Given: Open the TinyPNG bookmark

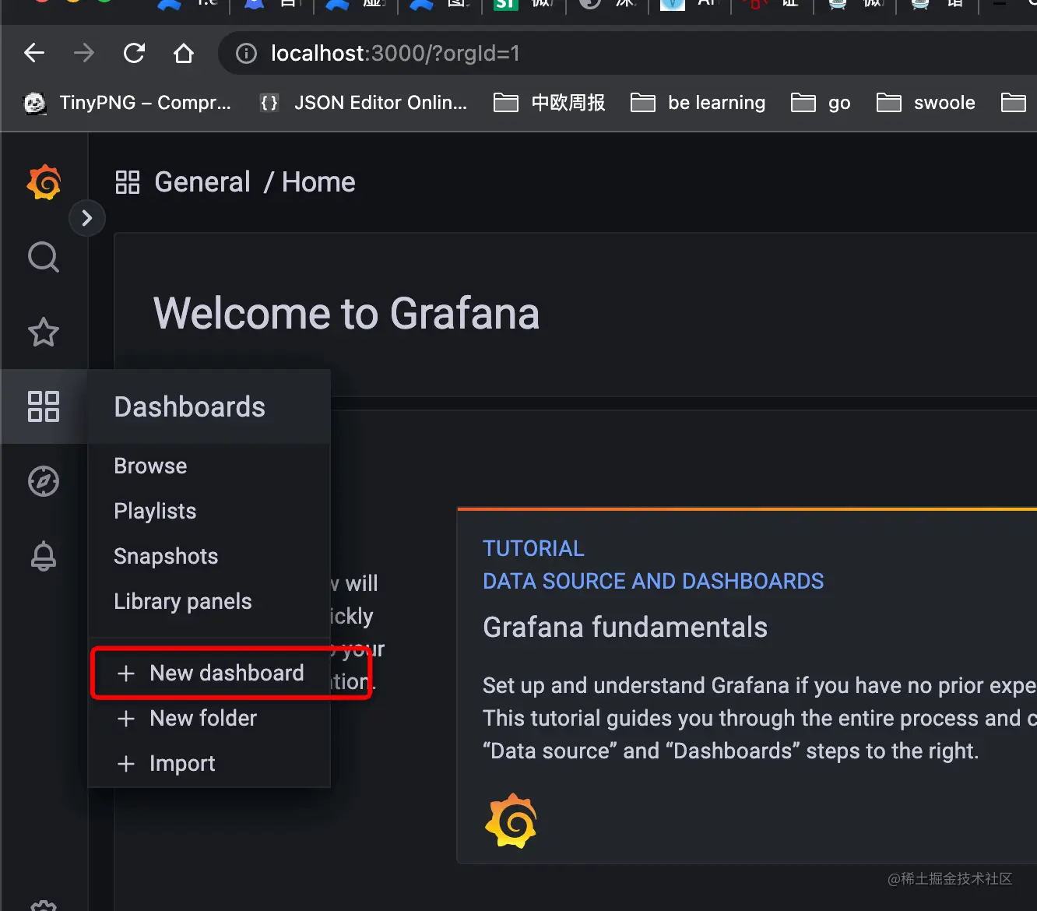Looking at the screenshot, I should pyautogui.click(x=128, y=103).
